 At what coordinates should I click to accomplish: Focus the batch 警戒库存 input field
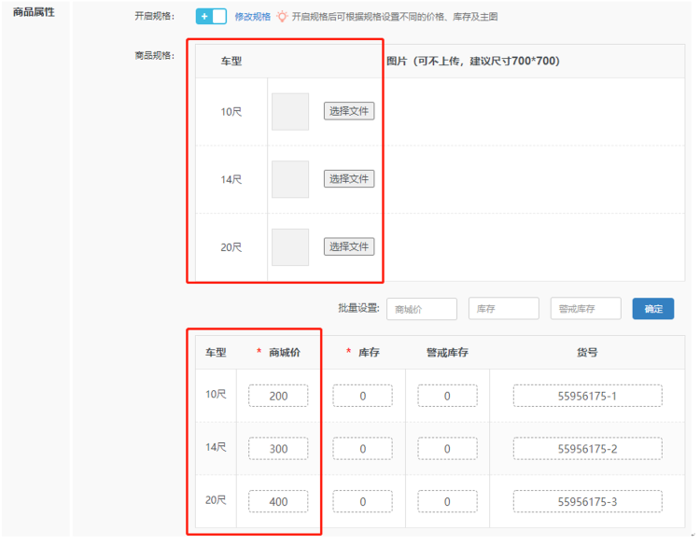pos(585,309)
